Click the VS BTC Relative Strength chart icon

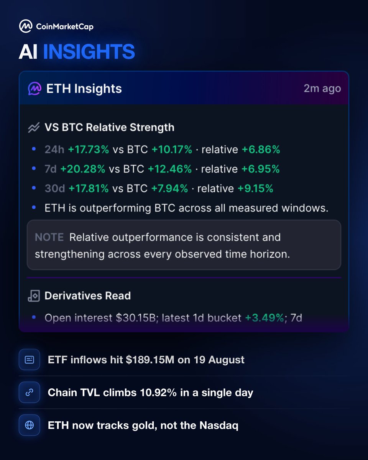(34, 127)
